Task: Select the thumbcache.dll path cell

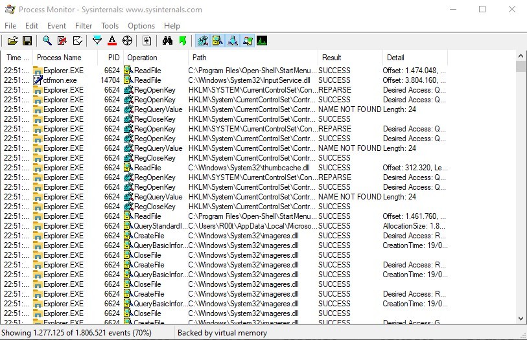Action: [x=249, y=168]
